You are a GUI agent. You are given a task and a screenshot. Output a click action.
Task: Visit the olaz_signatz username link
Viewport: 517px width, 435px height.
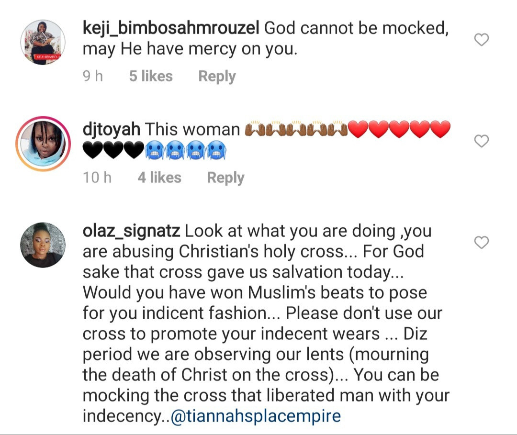(x=131, y=231)
